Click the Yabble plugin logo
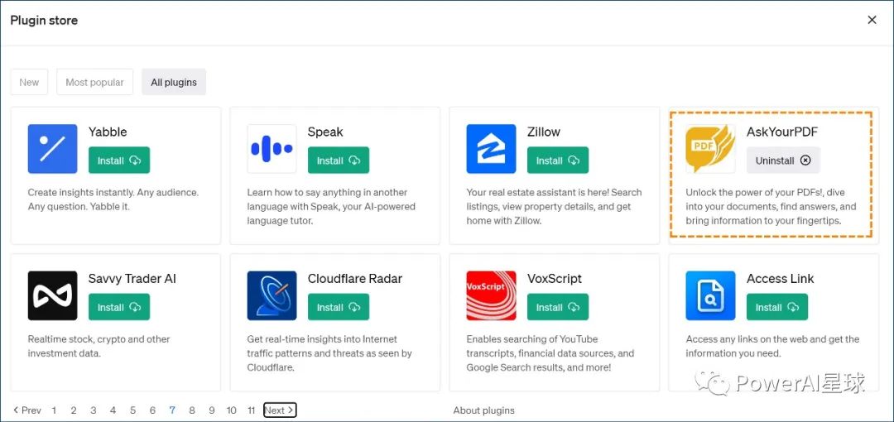Screen dimensions: 894x422 [x=52, y=149]
